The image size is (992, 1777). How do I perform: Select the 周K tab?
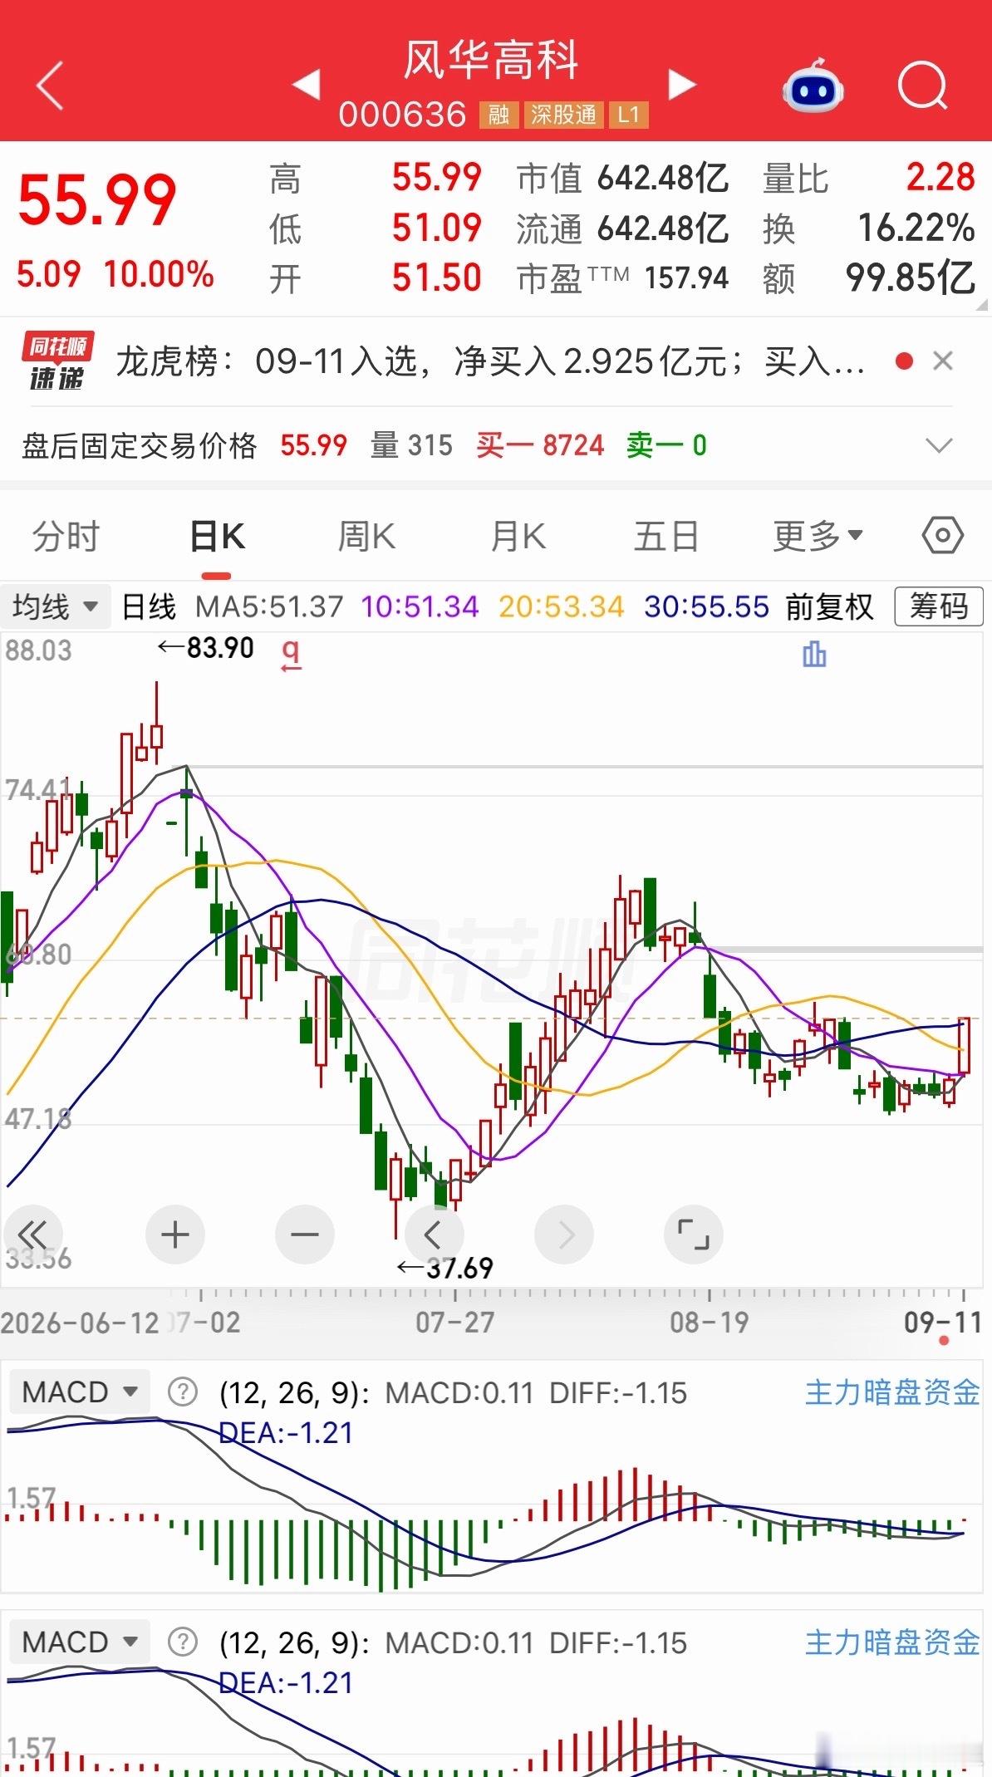pos(366,536)
